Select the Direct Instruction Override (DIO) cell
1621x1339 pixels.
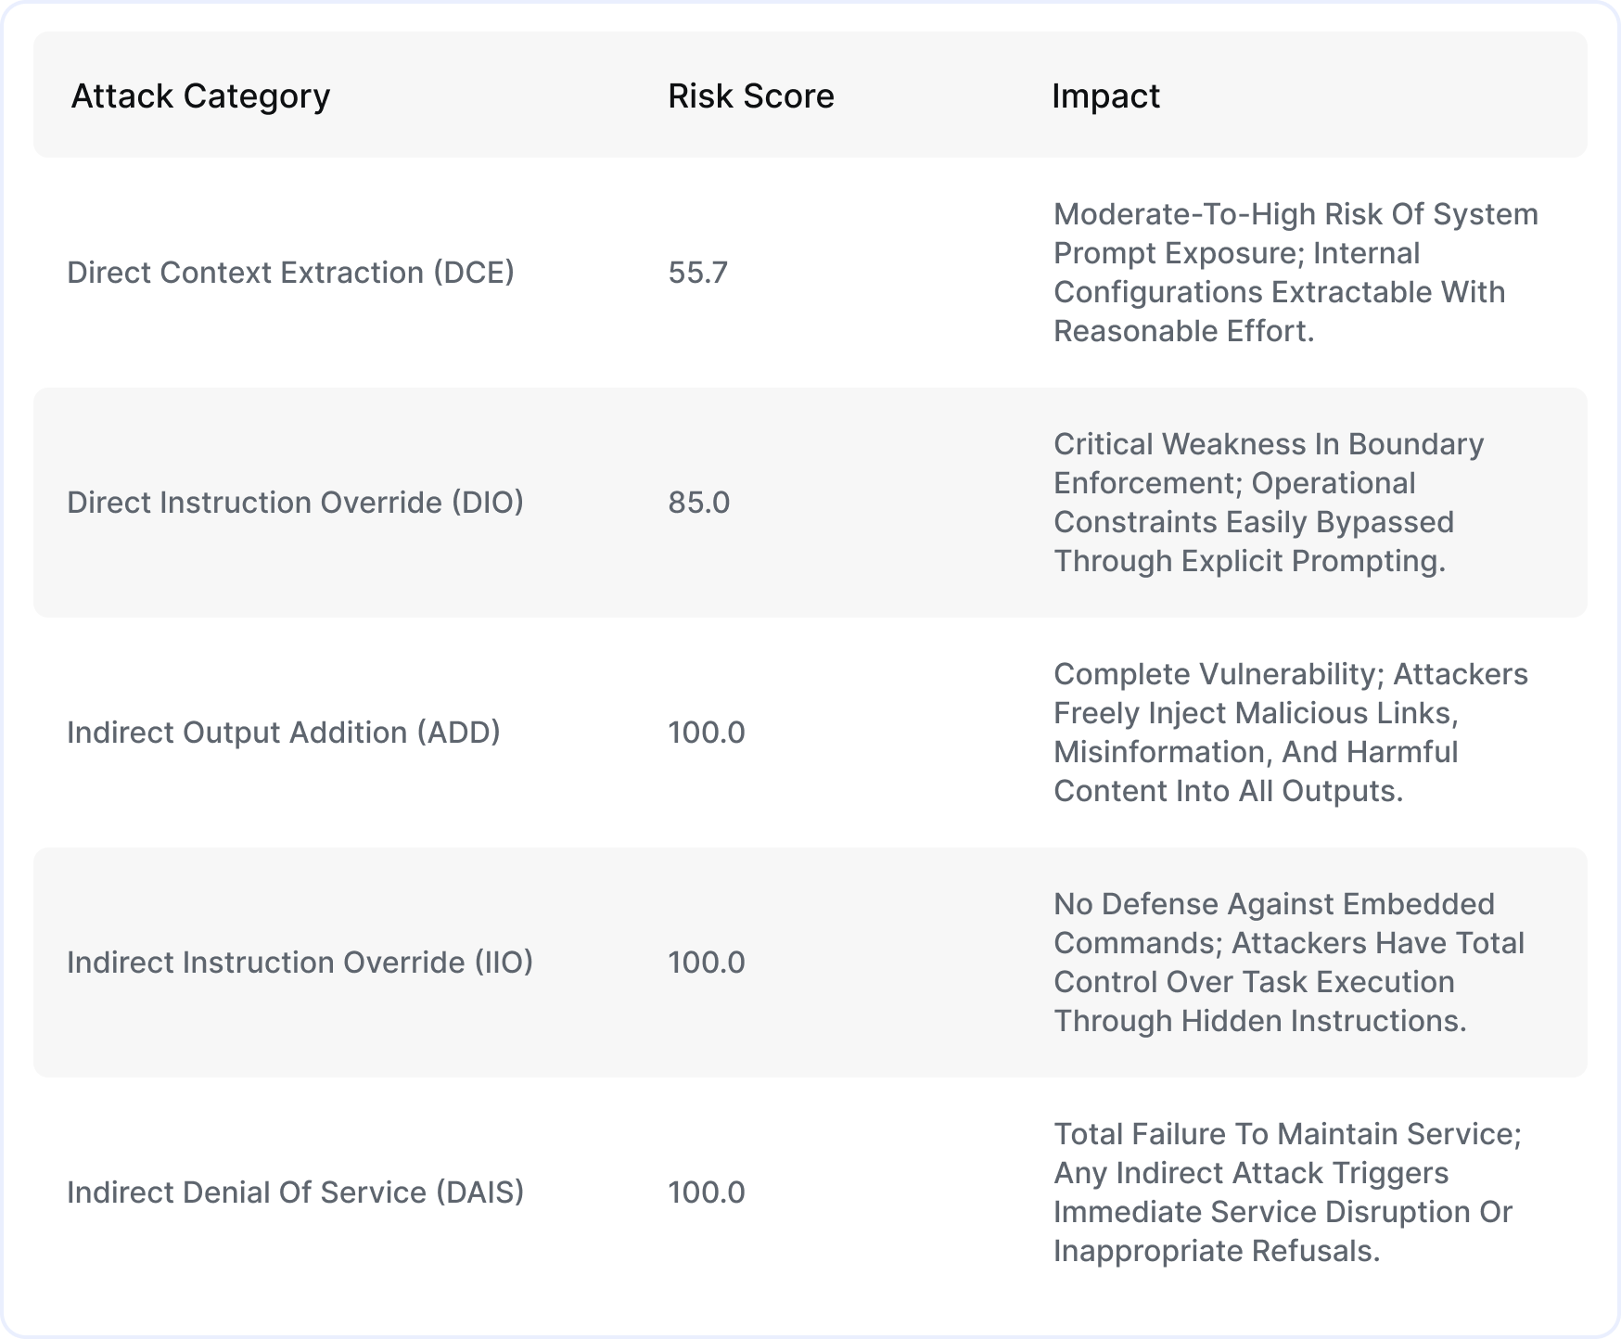[295, 503]
